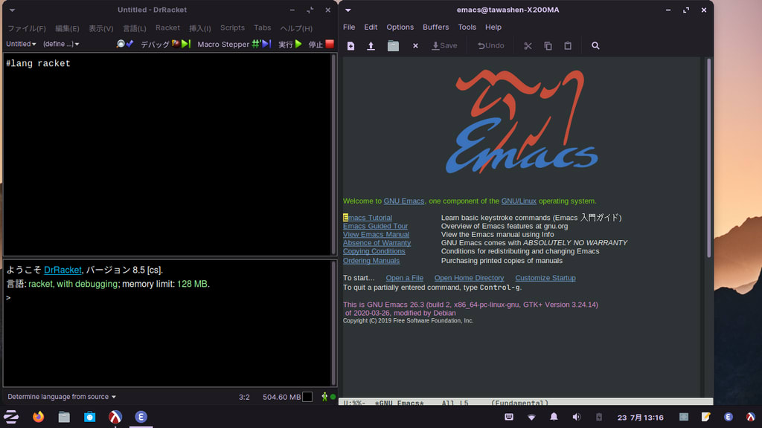This screenshot has width=762, height=428.
Task: Click the Open Home Directory link
Action: click(469, 278)
